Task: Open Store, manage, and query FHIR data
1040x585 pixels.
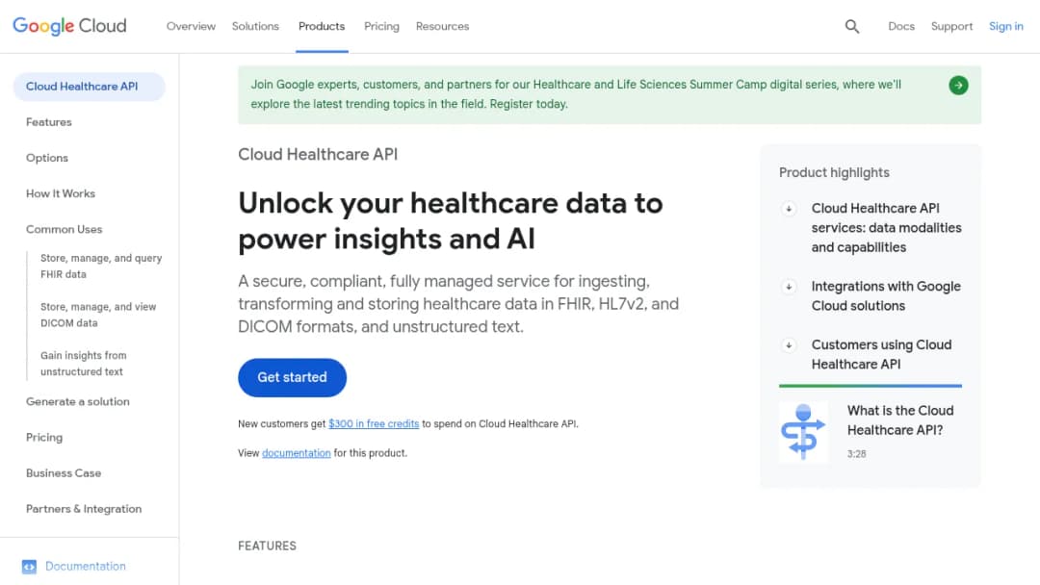Action: [x=101, y=267]
